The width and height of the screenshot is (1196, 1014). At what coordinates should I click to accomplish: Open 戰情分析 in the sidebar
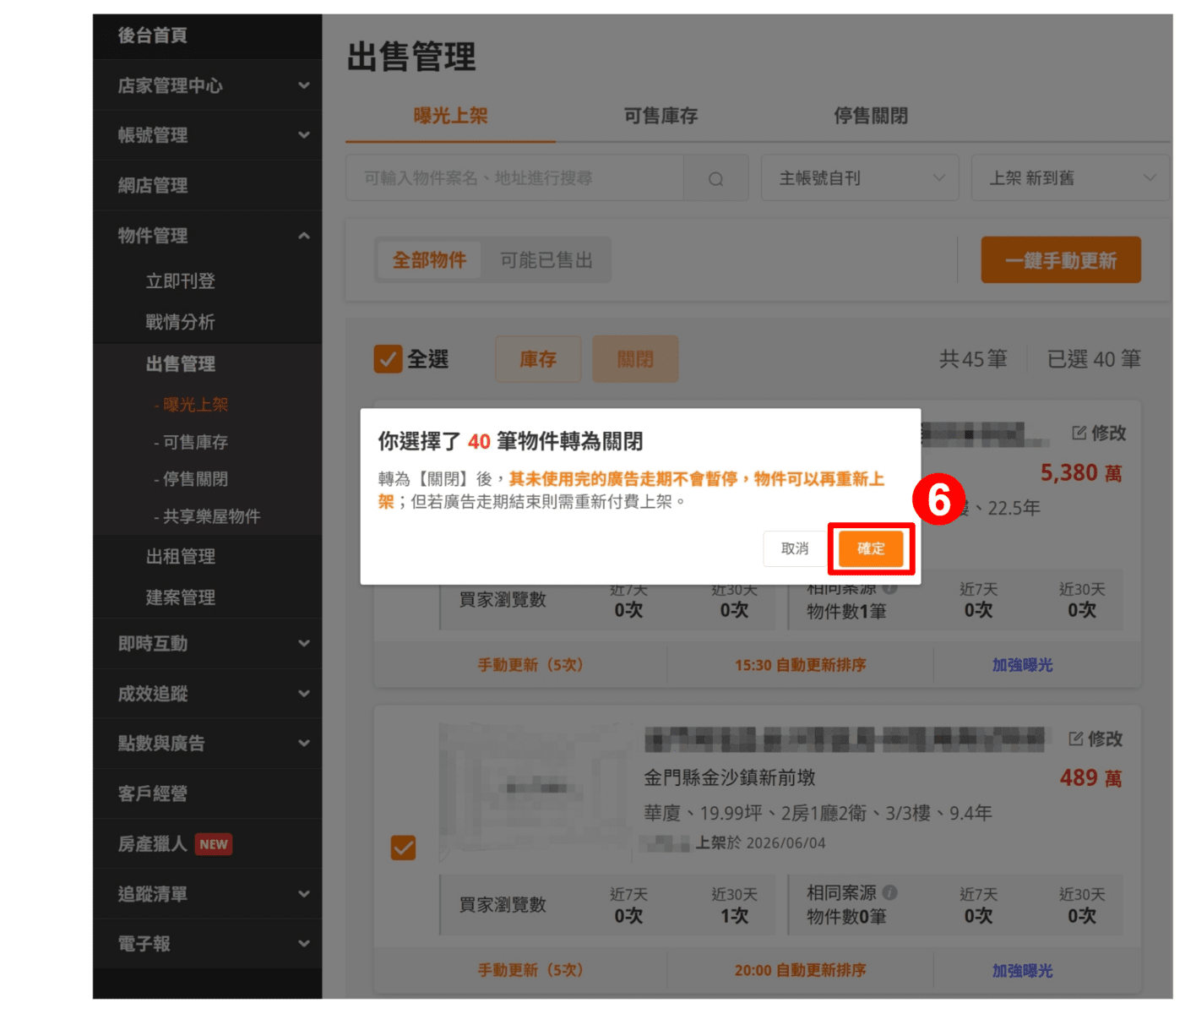click(181, 322)
